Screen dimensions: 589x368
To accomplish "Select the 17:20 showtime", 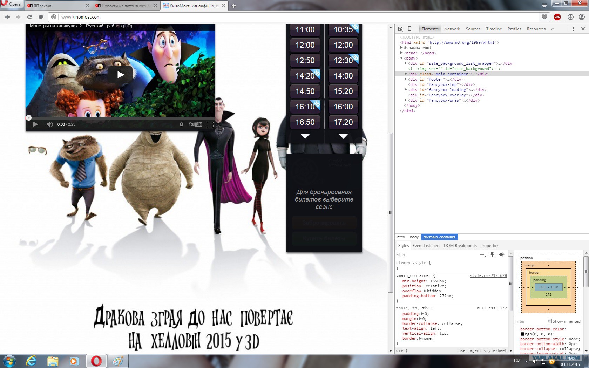I will (x=343, y=122).
